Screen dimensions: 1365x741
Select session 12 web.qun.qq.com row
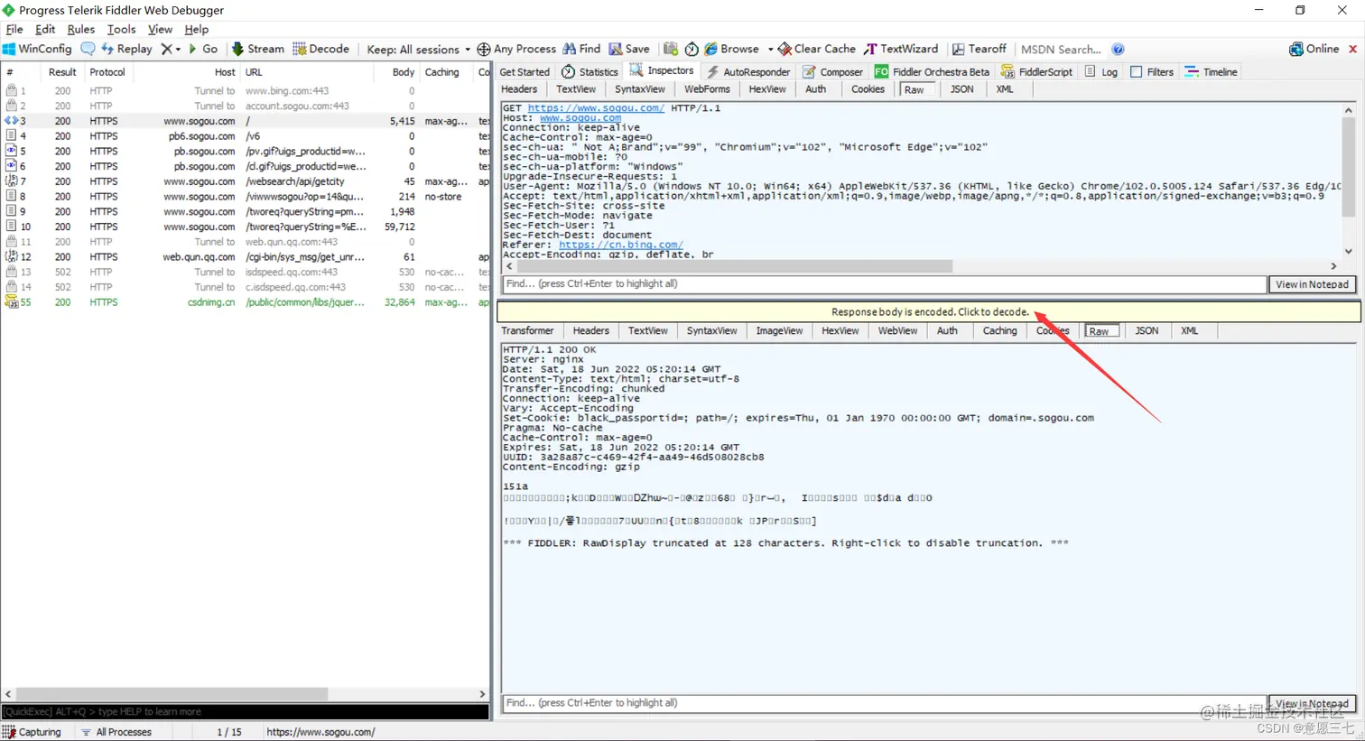pyautogui.click(x=246, y=256)
